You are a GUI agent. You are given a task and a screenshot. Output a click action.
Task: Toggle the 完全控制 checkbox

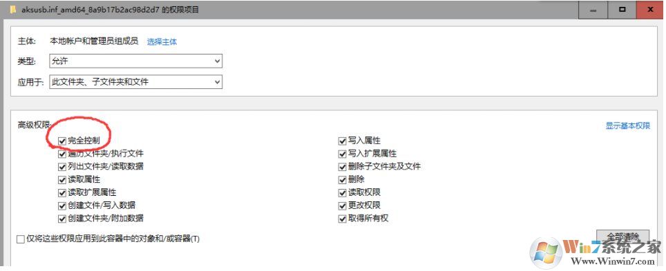(62, 141)
